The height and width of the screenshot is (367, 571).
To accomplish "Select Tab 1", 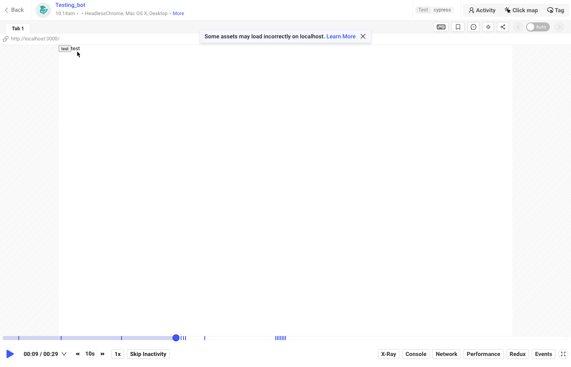I will tap(18, 29).
